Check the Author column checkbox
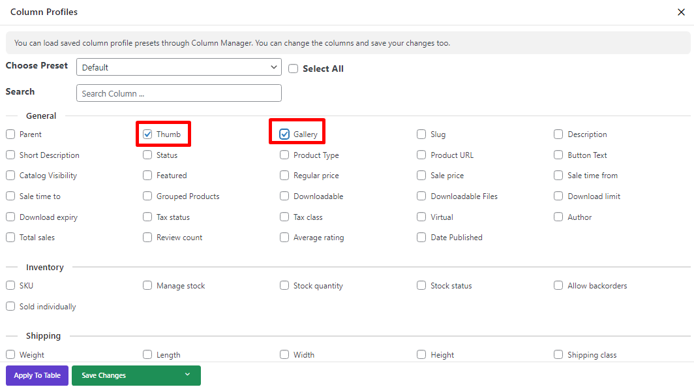The image size is (694, 387). [x=558, y=217]
